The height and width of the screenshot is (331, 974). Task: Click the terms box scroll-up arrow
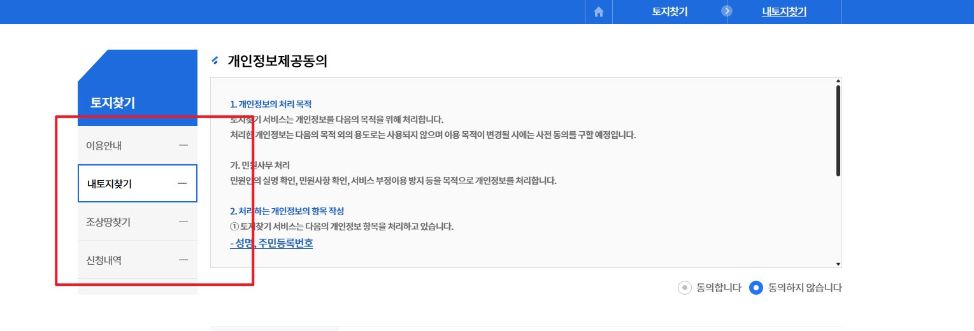[x=838, y=81]
